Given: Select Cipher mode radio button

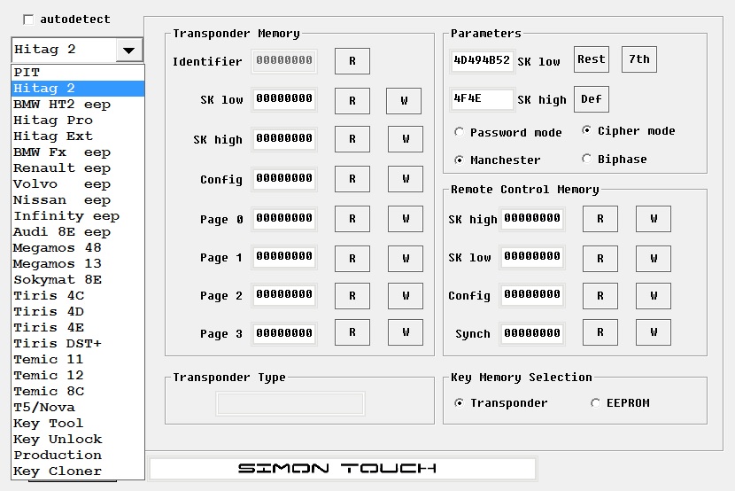Looking at the screenshot, I should tap(586, 131).
